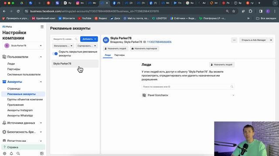Open Люди in the sidebar
The width and height of the screenshot is (279, 156).
coord(11,64)
